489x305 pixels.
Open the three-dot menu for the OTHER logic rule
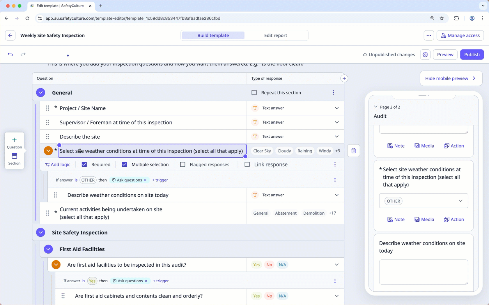[335, 180]
